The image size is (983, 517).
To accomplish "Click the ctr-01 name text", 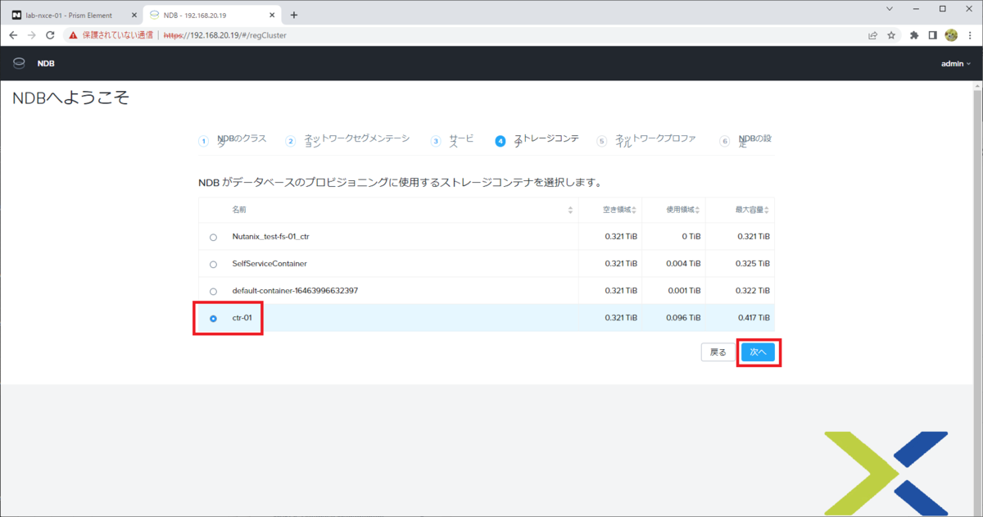I will coord(242,318).
